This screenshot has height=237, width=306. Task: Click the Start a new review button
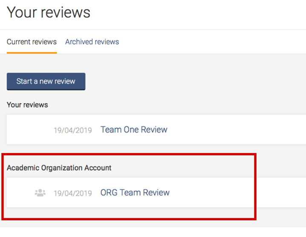pyautogui.click(x=46, y=82)
